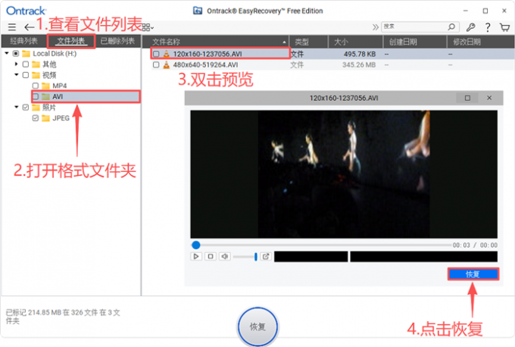The height and width of the screenshot is (347, 515).
Task: Click VLC icon of 480x640-519264.AVI
Action: pos(167,64)
